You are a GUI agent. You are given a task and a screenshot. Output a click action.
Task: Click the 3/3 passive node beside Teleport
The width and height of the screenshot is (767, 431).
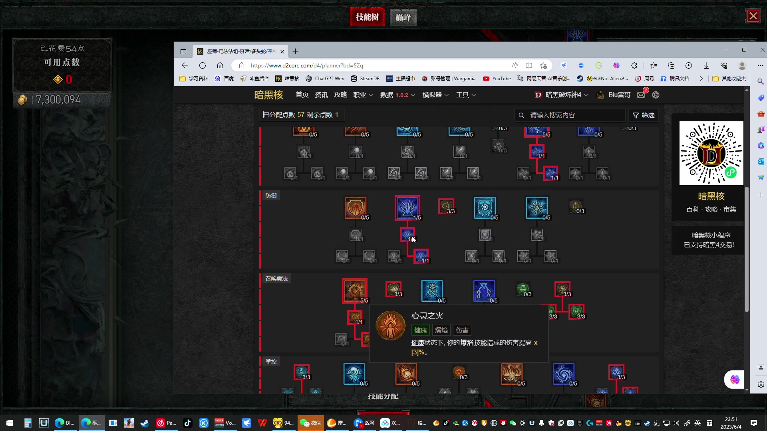[446, 206]
